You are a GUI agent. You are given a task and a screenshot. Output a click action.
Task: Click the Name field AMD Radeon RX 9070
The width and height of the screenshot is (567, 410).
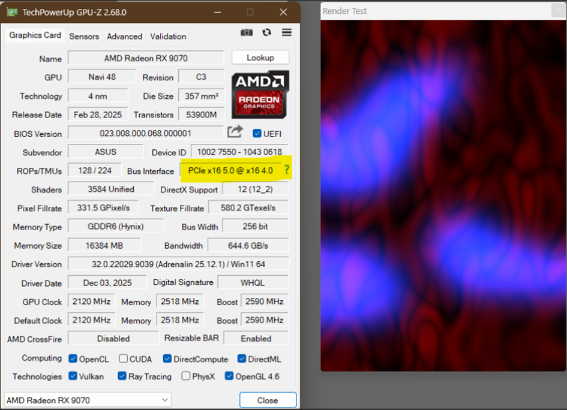pos(146,58)
